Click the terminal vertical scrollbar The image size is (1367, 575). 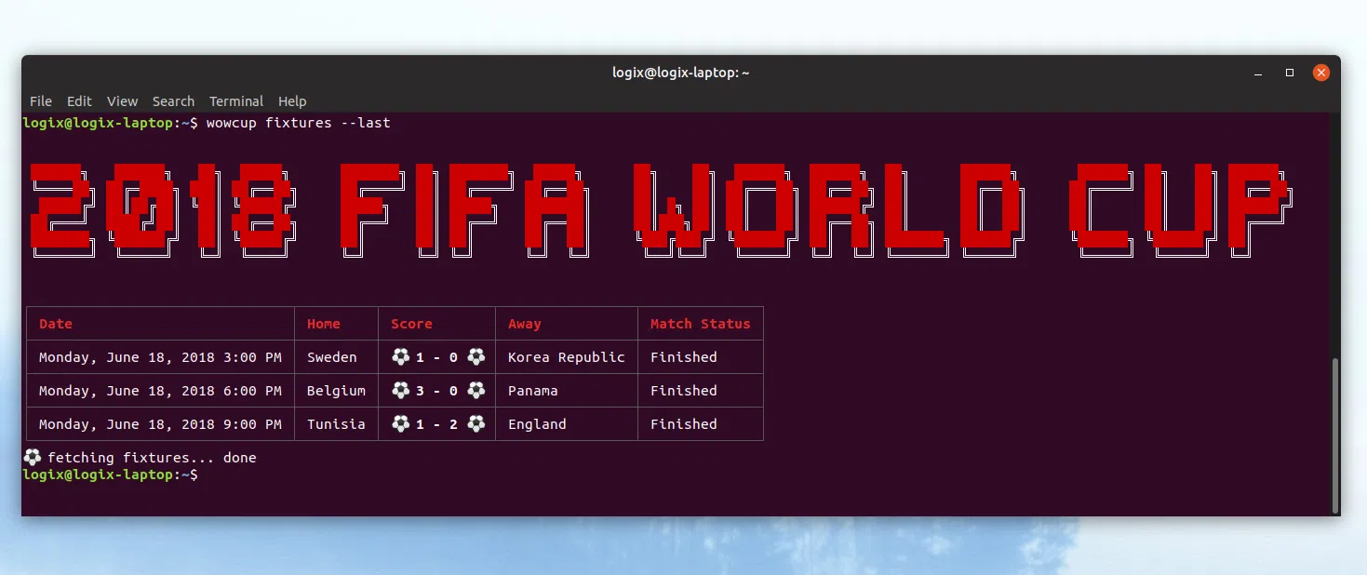tap(1336, 434)
